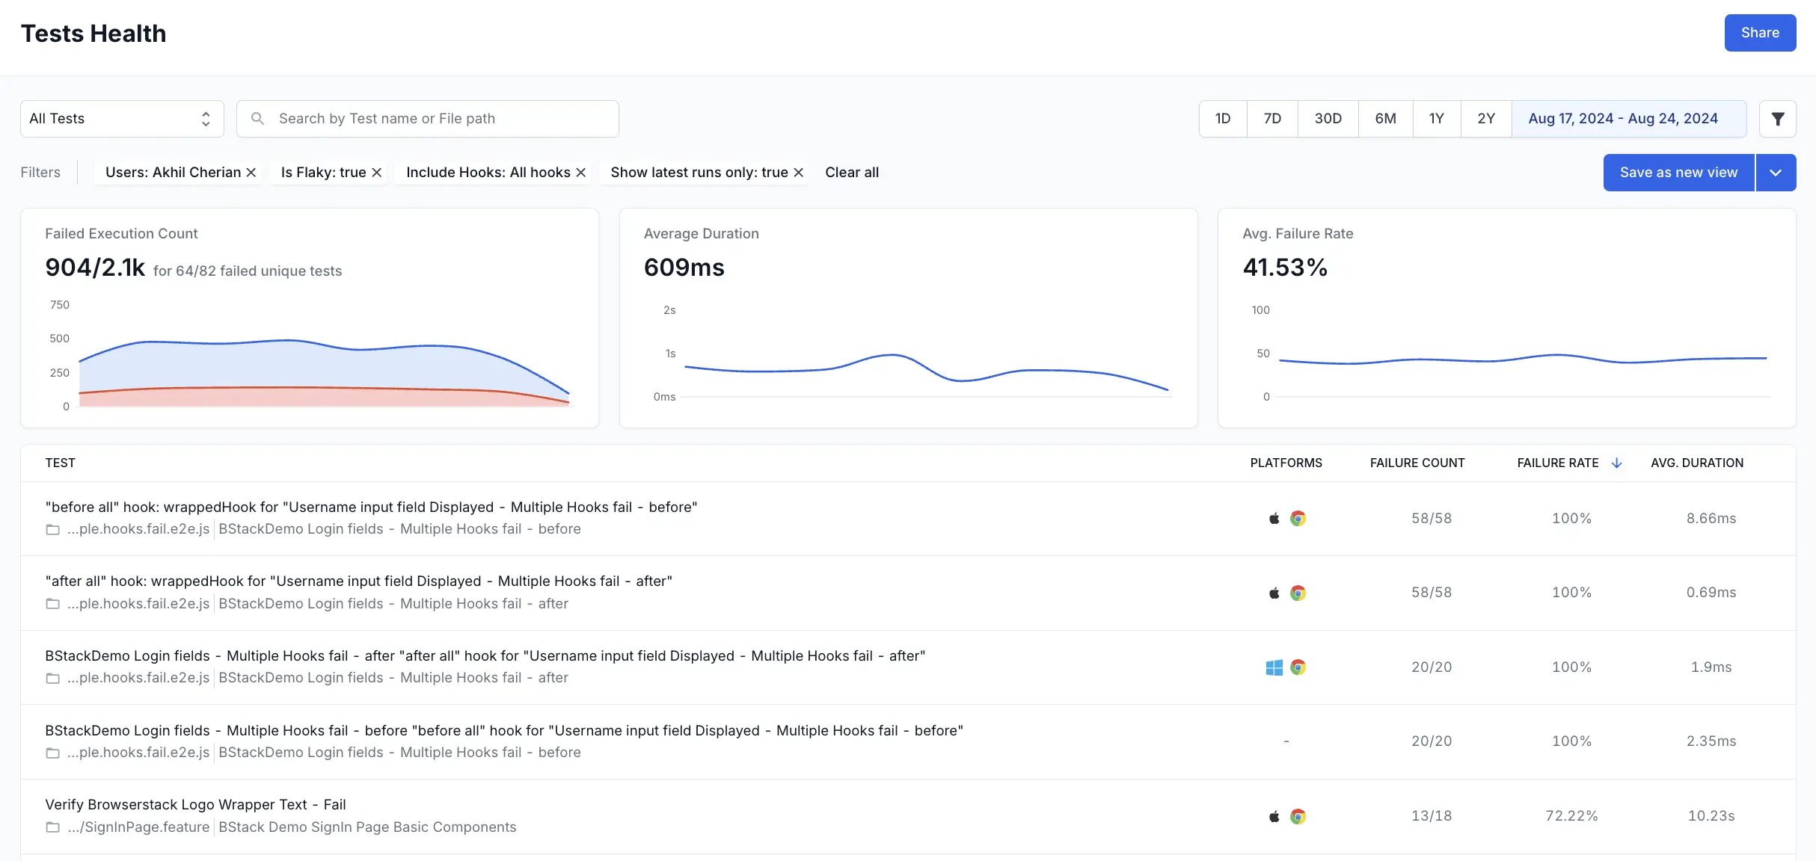Remove the Include Hooks filter chip
The width and height of the screenshot is (1816, 861).
pos(581,173)
